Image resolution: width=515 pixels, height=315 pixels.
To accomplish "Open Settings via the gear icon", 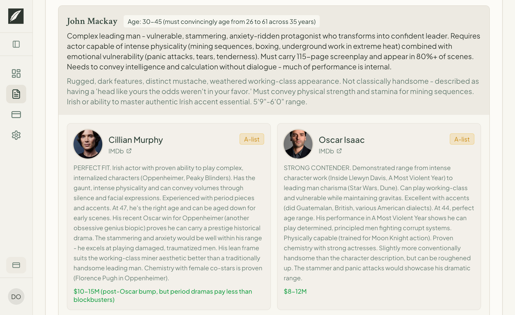I will coord(16,135).
